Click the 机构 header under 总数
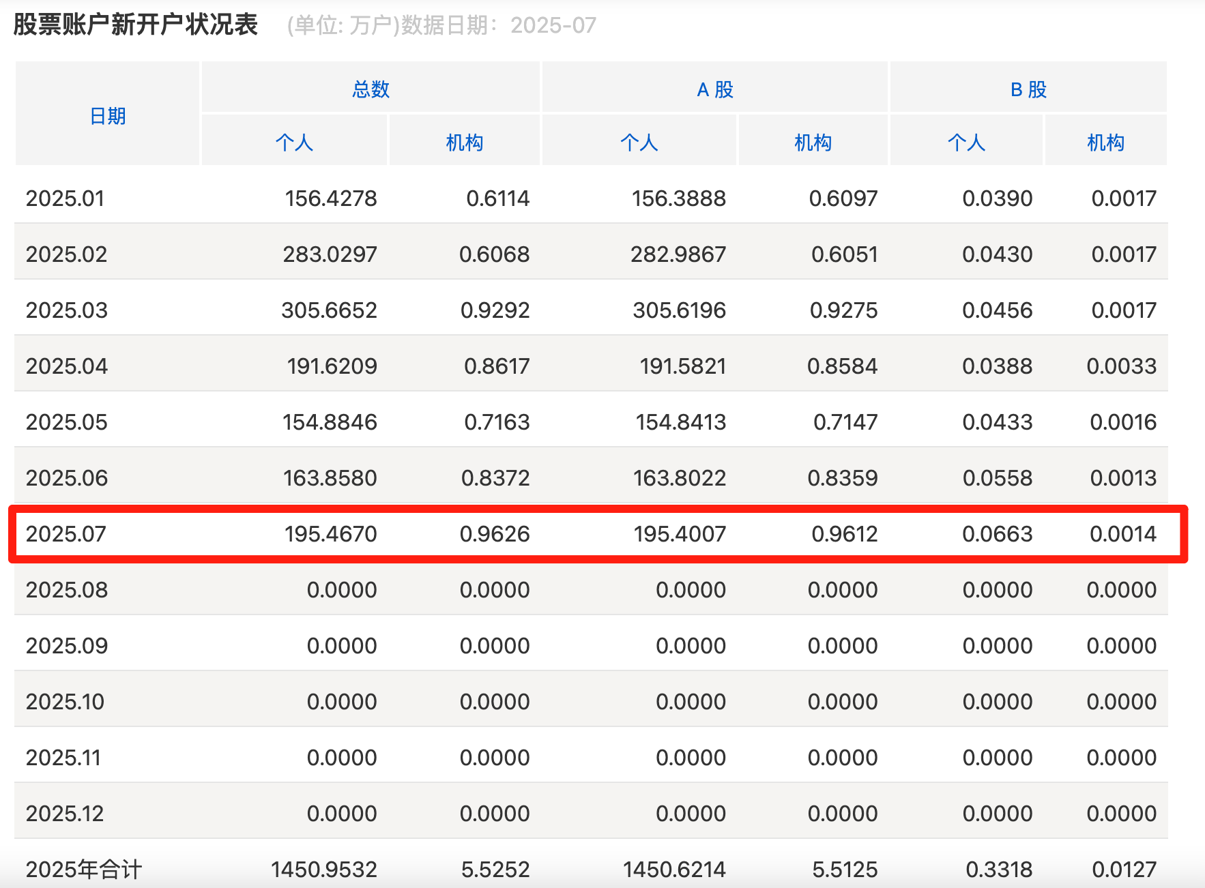Screen dimensions: 1205x888 464,141
